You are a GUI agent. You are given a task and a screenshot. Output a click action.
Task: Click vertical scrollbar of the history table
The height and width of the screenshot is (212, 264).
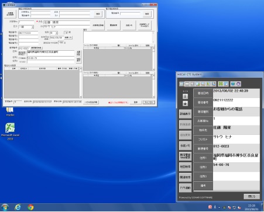[81, 82]
